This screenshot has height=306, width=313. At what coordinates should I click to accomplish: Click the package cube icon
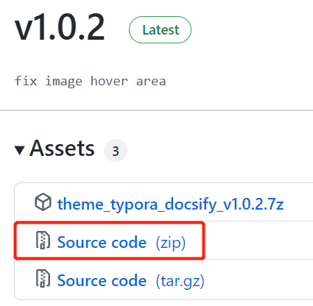coord(43,202)
